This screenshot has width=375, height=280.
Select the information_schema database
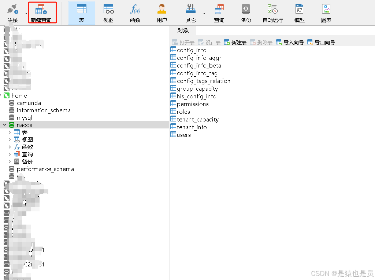(44, 110)
